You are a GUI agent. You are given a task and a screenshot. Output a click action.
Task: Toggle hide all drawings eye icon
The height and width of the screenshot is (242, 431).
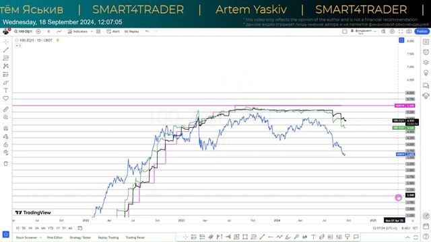pos(6,153)
